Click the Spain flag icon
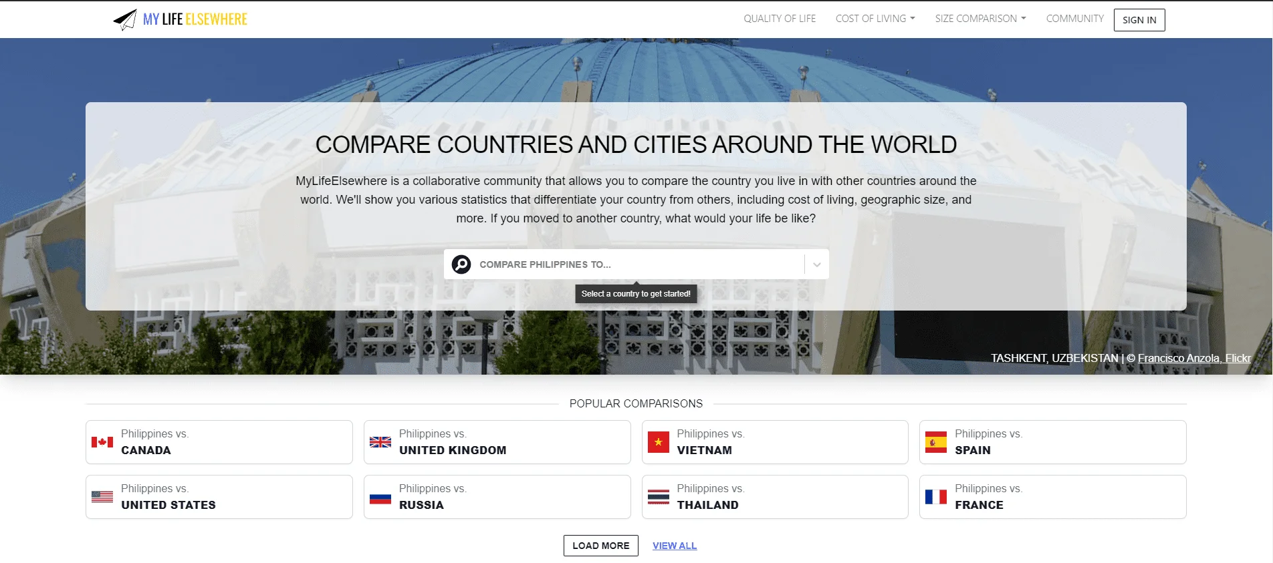 click(x=936, y=442)
